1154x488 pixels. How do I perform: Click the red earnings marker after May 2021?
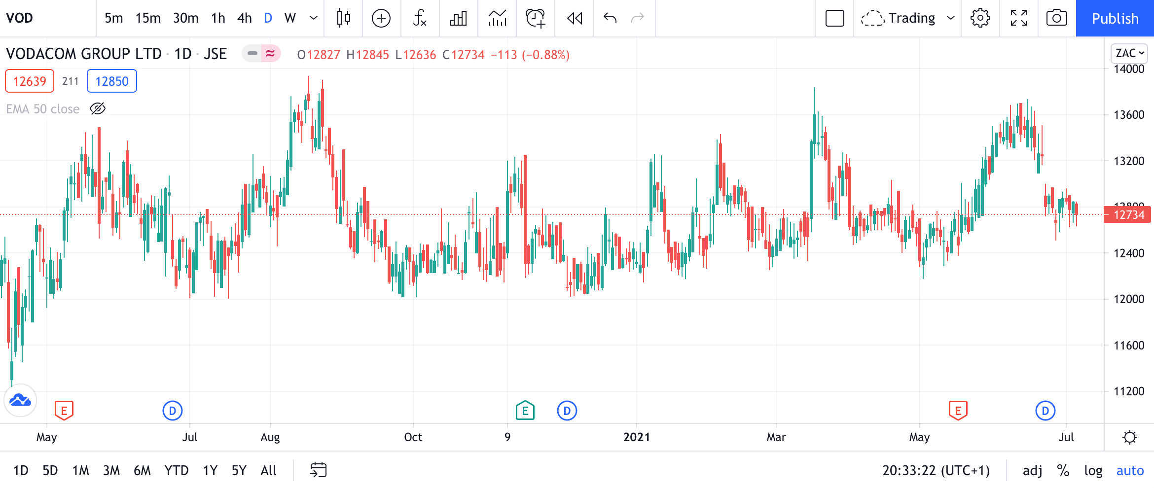click(x=958, y=410)
